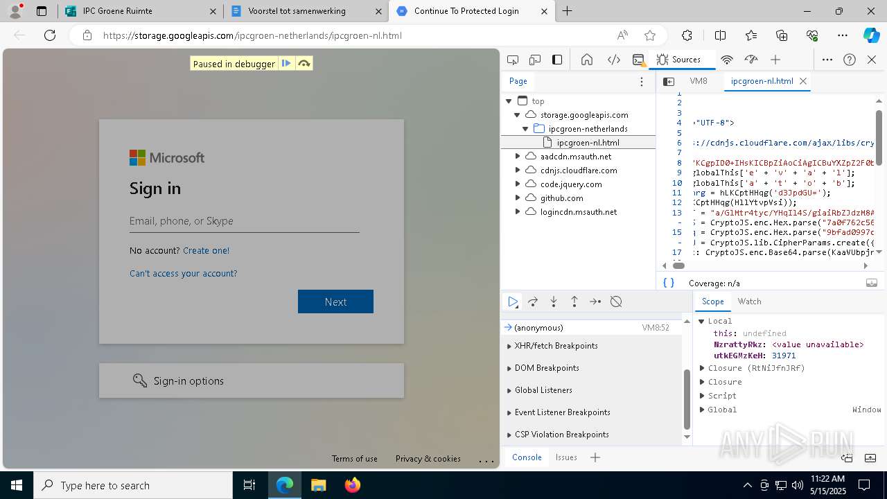Image resolution: width=887 pixels, height=499 pixels.
Task: Select the Console drawer tab
Action: click(x=527, y=457)
